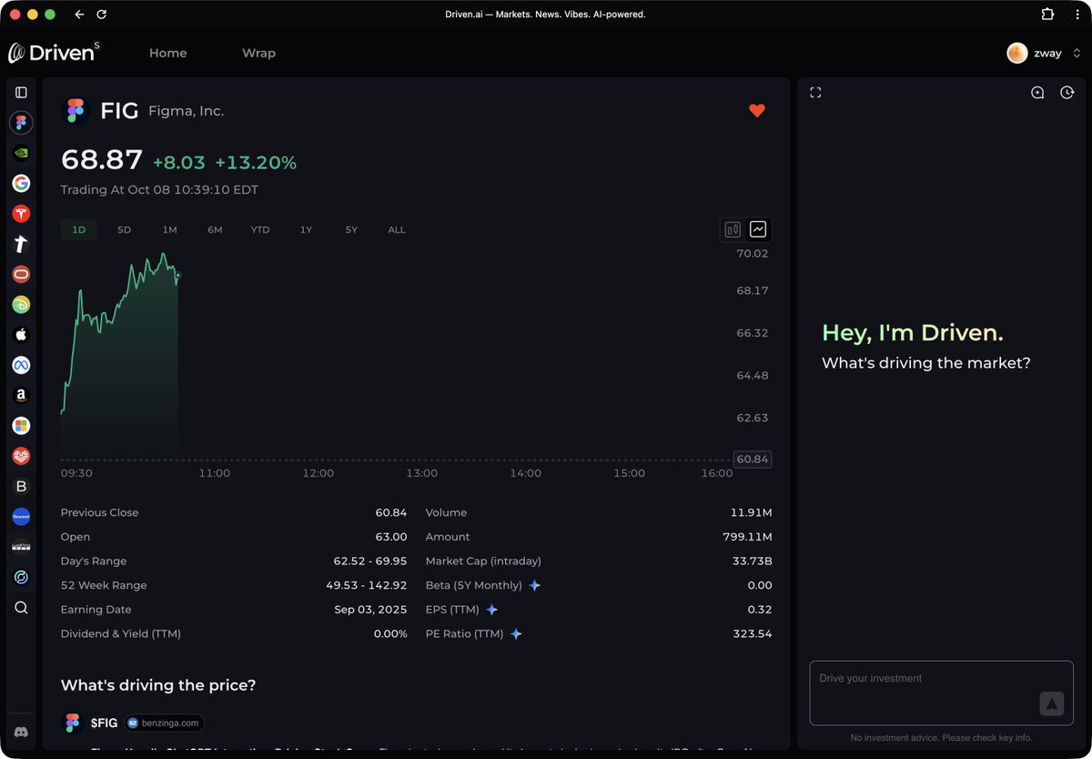Viewport: 1092px width, 759px height.
Task: Open the browser extensions puzzle icon
Action: coord(1047,15)
